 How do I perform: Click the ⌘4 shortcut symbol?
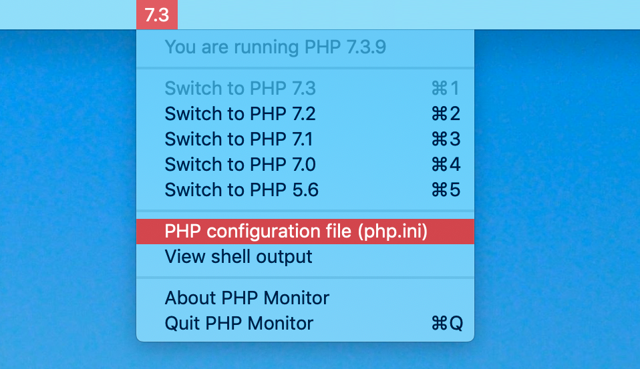click(446, 164)
